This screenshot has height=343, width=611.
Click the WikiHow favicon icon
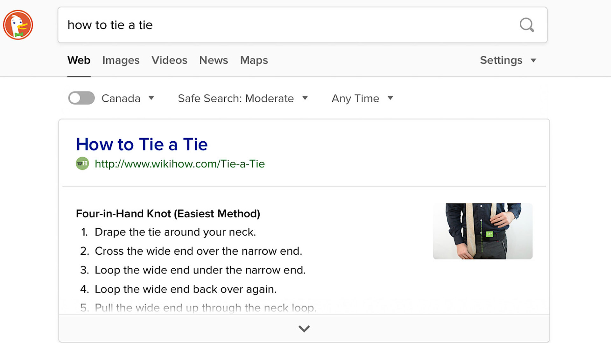[83, 164]
